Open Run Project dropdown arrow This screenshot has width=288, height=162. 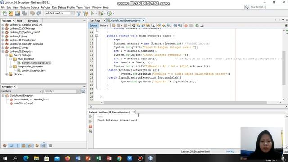96,13
